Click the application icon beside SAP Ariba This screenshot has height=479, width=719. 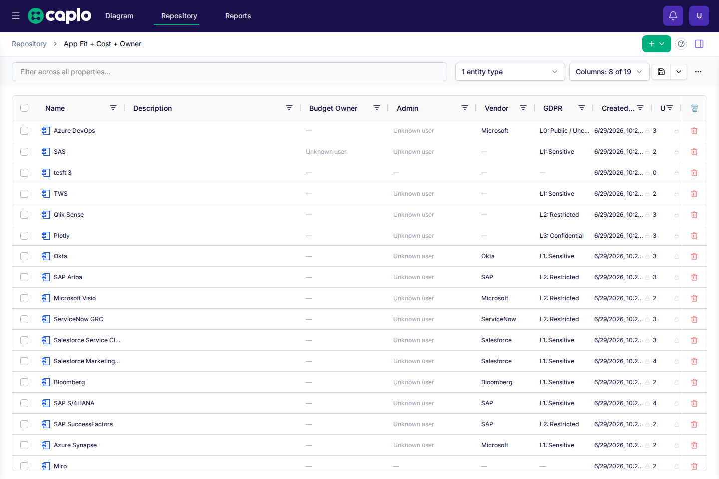click(x=46, y=277)
